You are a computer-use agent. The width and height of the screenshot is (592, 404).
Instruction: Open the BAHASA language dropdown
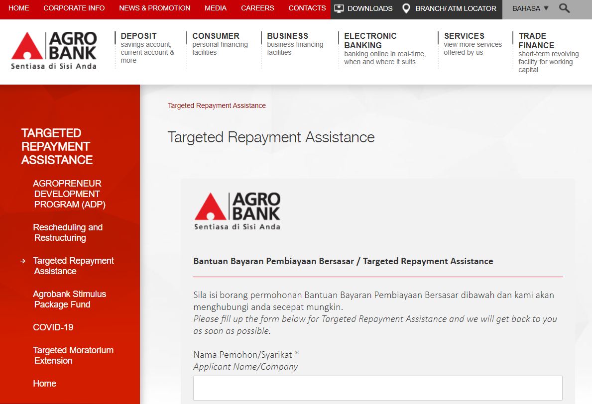(x=530, y=8)
